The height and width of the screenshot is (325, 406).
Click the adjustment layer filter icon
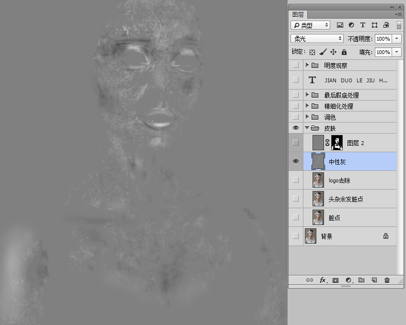coord(351,25)
